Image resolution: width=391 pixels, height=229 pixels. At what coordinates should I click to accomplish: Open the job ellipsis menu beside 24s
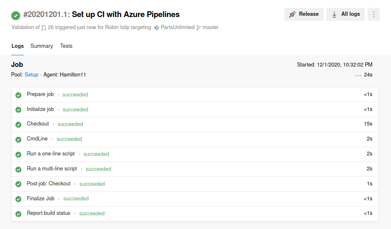pyautogui.click(x=358, y=75)
